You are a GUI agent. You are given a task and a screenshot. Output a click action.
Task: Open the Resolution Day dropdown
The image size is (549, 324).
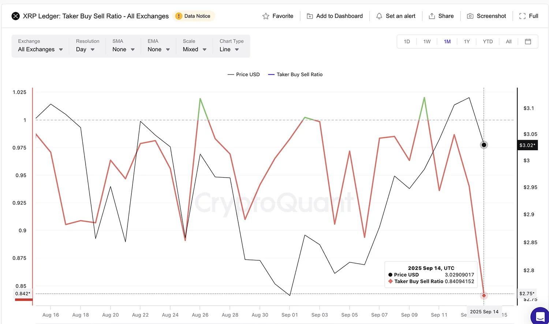[85, 49]
